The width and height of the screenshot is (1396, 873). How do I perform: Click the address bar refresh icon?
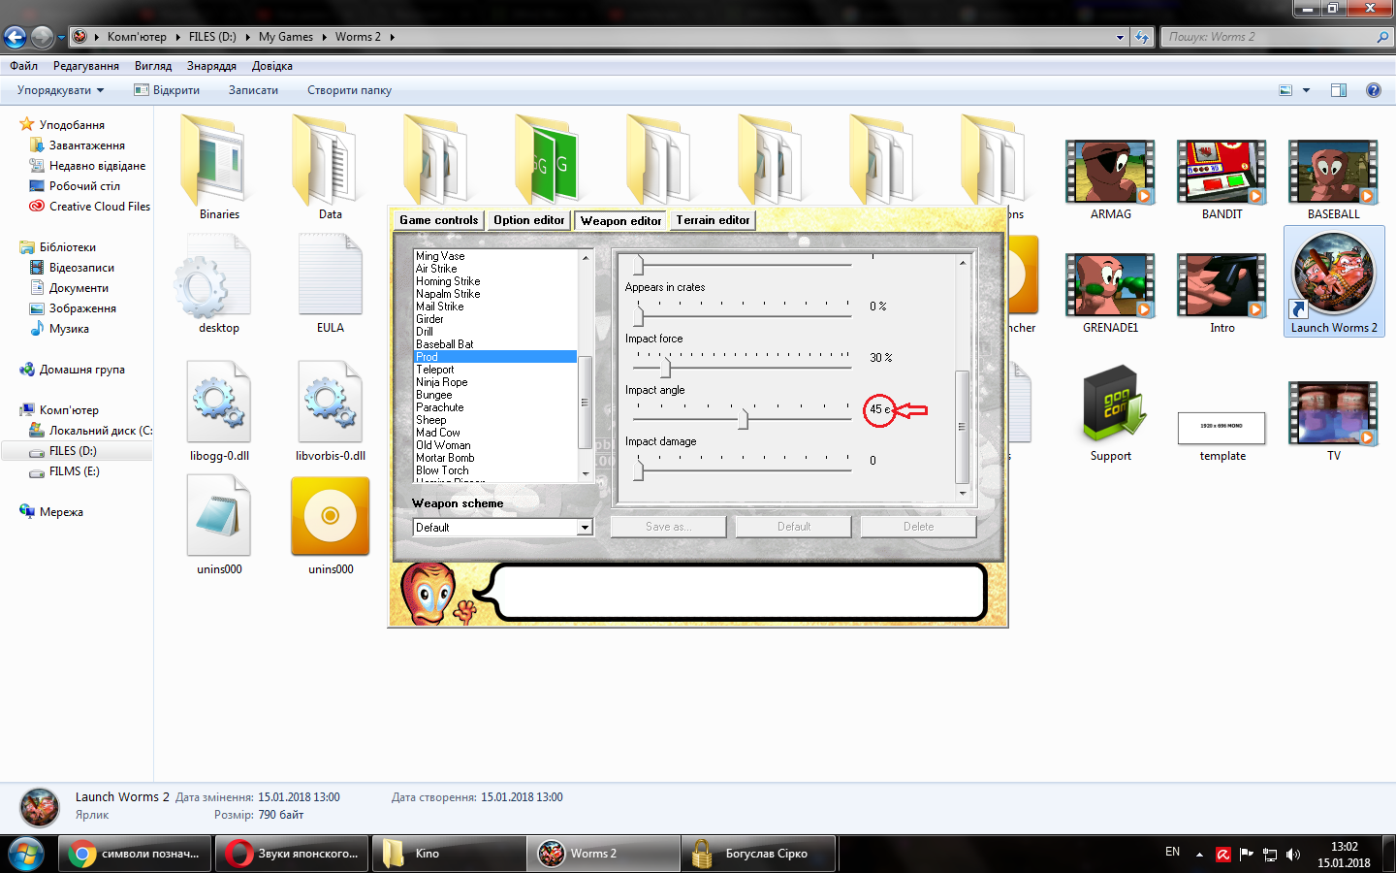coord(1142,37)
